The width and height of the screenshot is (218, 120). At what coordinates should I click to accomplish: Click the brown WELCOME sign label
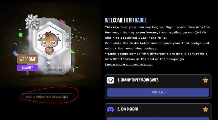[x=28, y=59]
